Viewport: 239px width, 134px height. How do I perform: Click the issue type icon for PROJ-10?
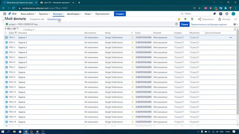(x=7, y=82)
